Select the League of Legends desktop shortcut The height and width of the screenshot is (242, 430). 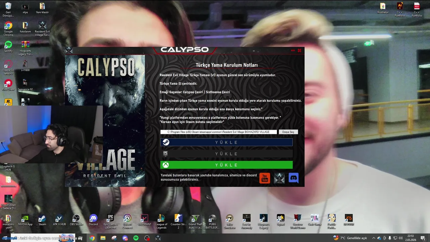click(162, 222)
